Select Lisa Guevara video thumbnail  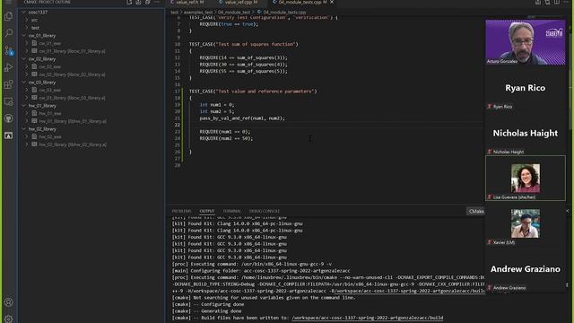(x=526, y=179)
